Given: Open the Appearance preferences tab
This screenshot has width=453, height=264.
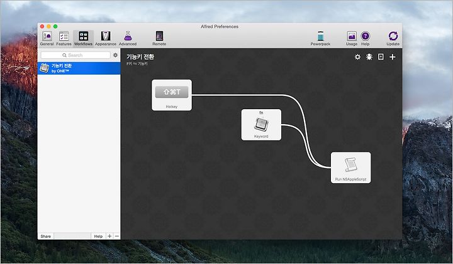Looking at the screenshot, I should [106, 39].
